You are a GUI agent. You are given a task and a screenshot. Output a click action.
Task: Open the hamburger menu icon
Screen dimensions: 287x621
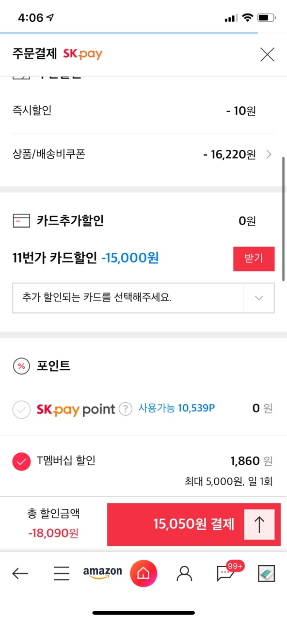pos(62,574)
